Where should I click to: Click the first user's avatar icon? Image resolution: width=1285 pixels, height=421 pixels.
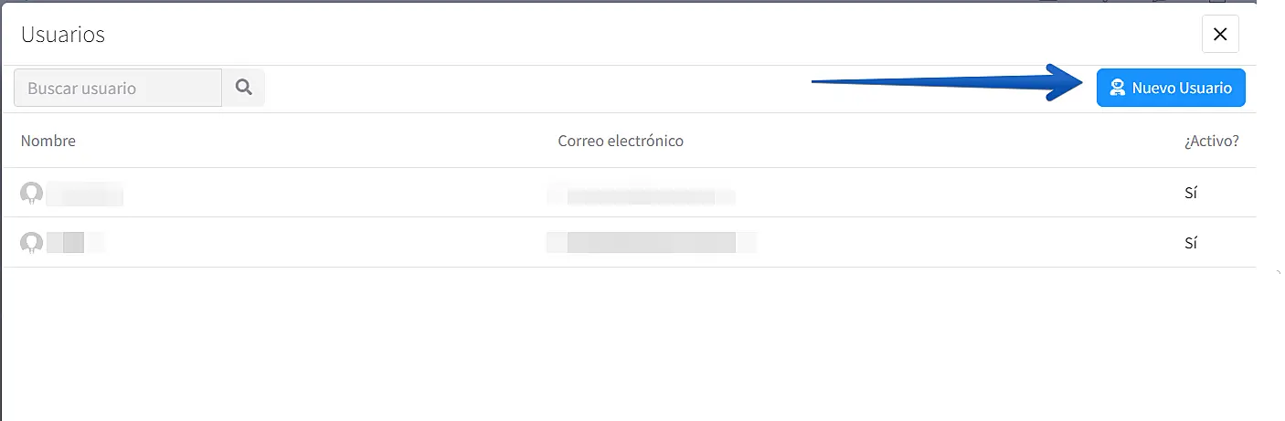(x=32, y=193)
